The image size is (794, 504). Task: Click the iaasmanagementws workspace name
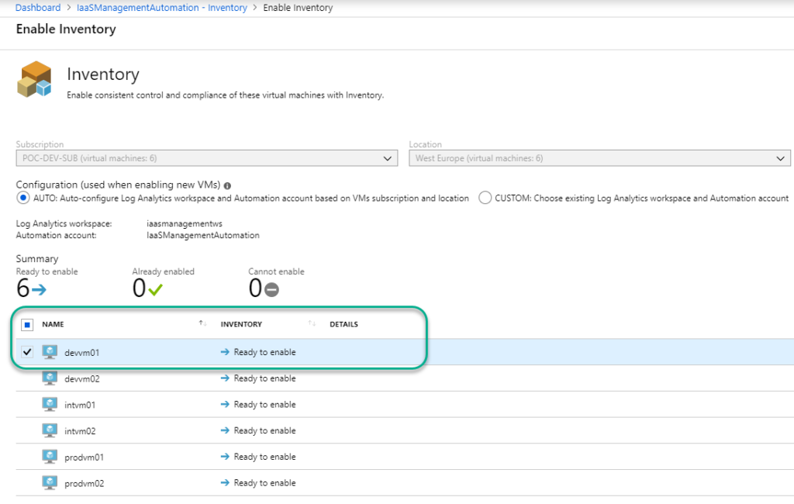(185, 223)
